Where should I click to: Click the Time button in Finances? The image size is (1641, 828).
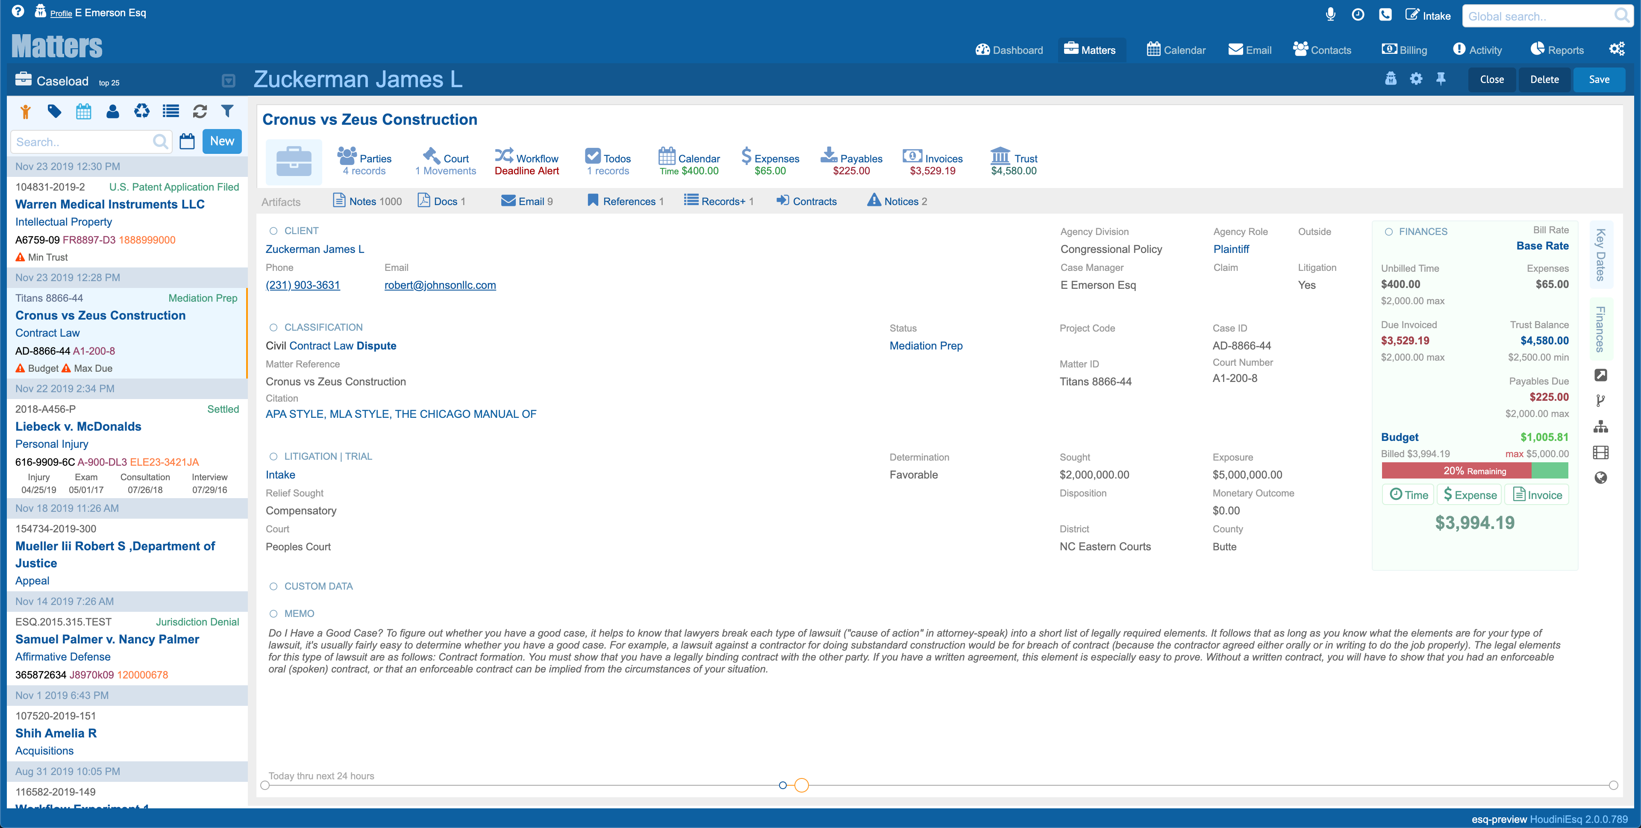pyautogui.click(x=1409, y=495)
